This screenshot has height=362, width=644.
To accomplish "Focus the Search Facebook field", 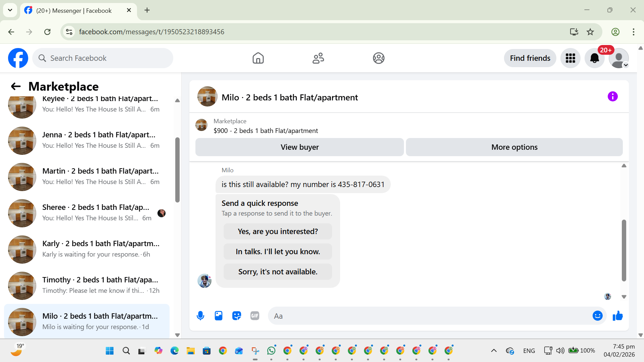I will [103, 58].
